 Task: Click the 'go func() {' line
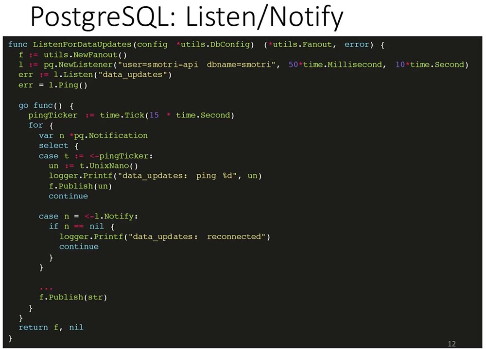coord(46,106)
